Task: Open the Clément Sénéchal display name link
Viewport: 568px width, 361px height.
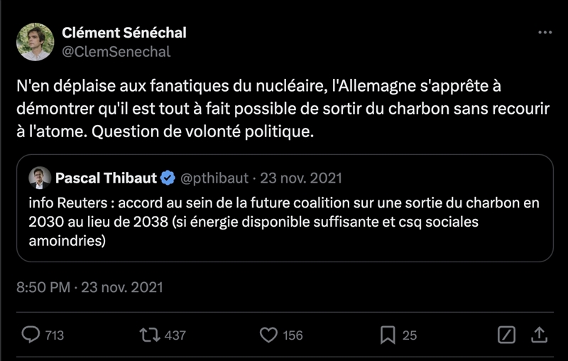Action: pyautogui.click(x=124, y=33)
